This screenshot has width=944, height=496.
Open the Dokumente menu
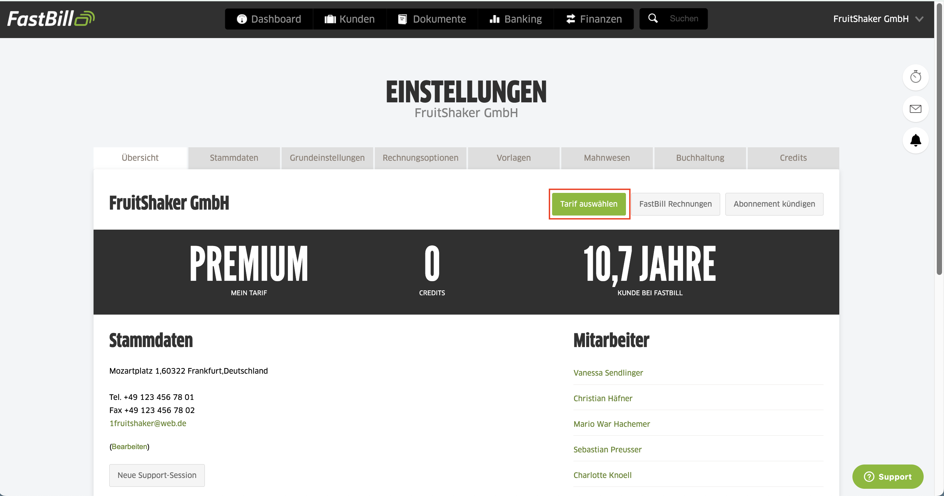pyautogui.click(x=432, y=19)
